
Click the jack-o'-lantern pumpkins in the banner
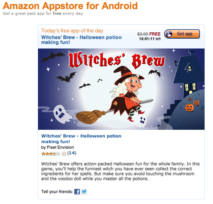point(192,105)
